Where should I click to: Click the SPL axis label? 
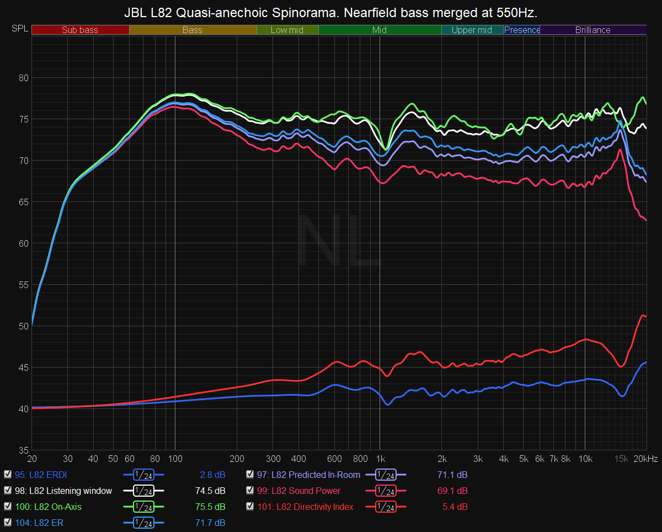coord(19,28)
